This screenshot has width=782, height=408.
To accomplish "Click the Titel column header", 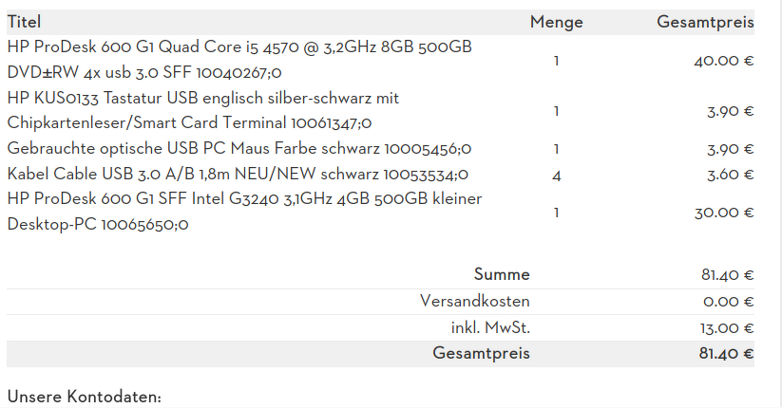I will coord(25,22).
